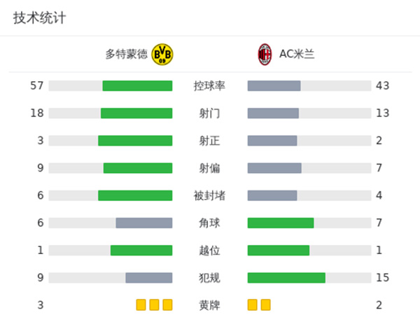The width and height of the screenshot is (420, 315).
Task: Select the AC米兰 team name
Action: pyautogui.click(x=297, y=54)
